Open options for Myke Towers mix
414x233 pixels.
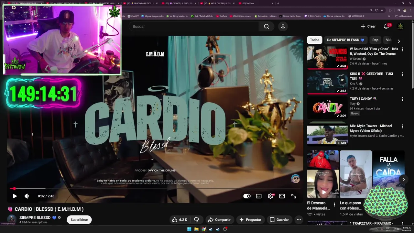(x=403, y=127)
